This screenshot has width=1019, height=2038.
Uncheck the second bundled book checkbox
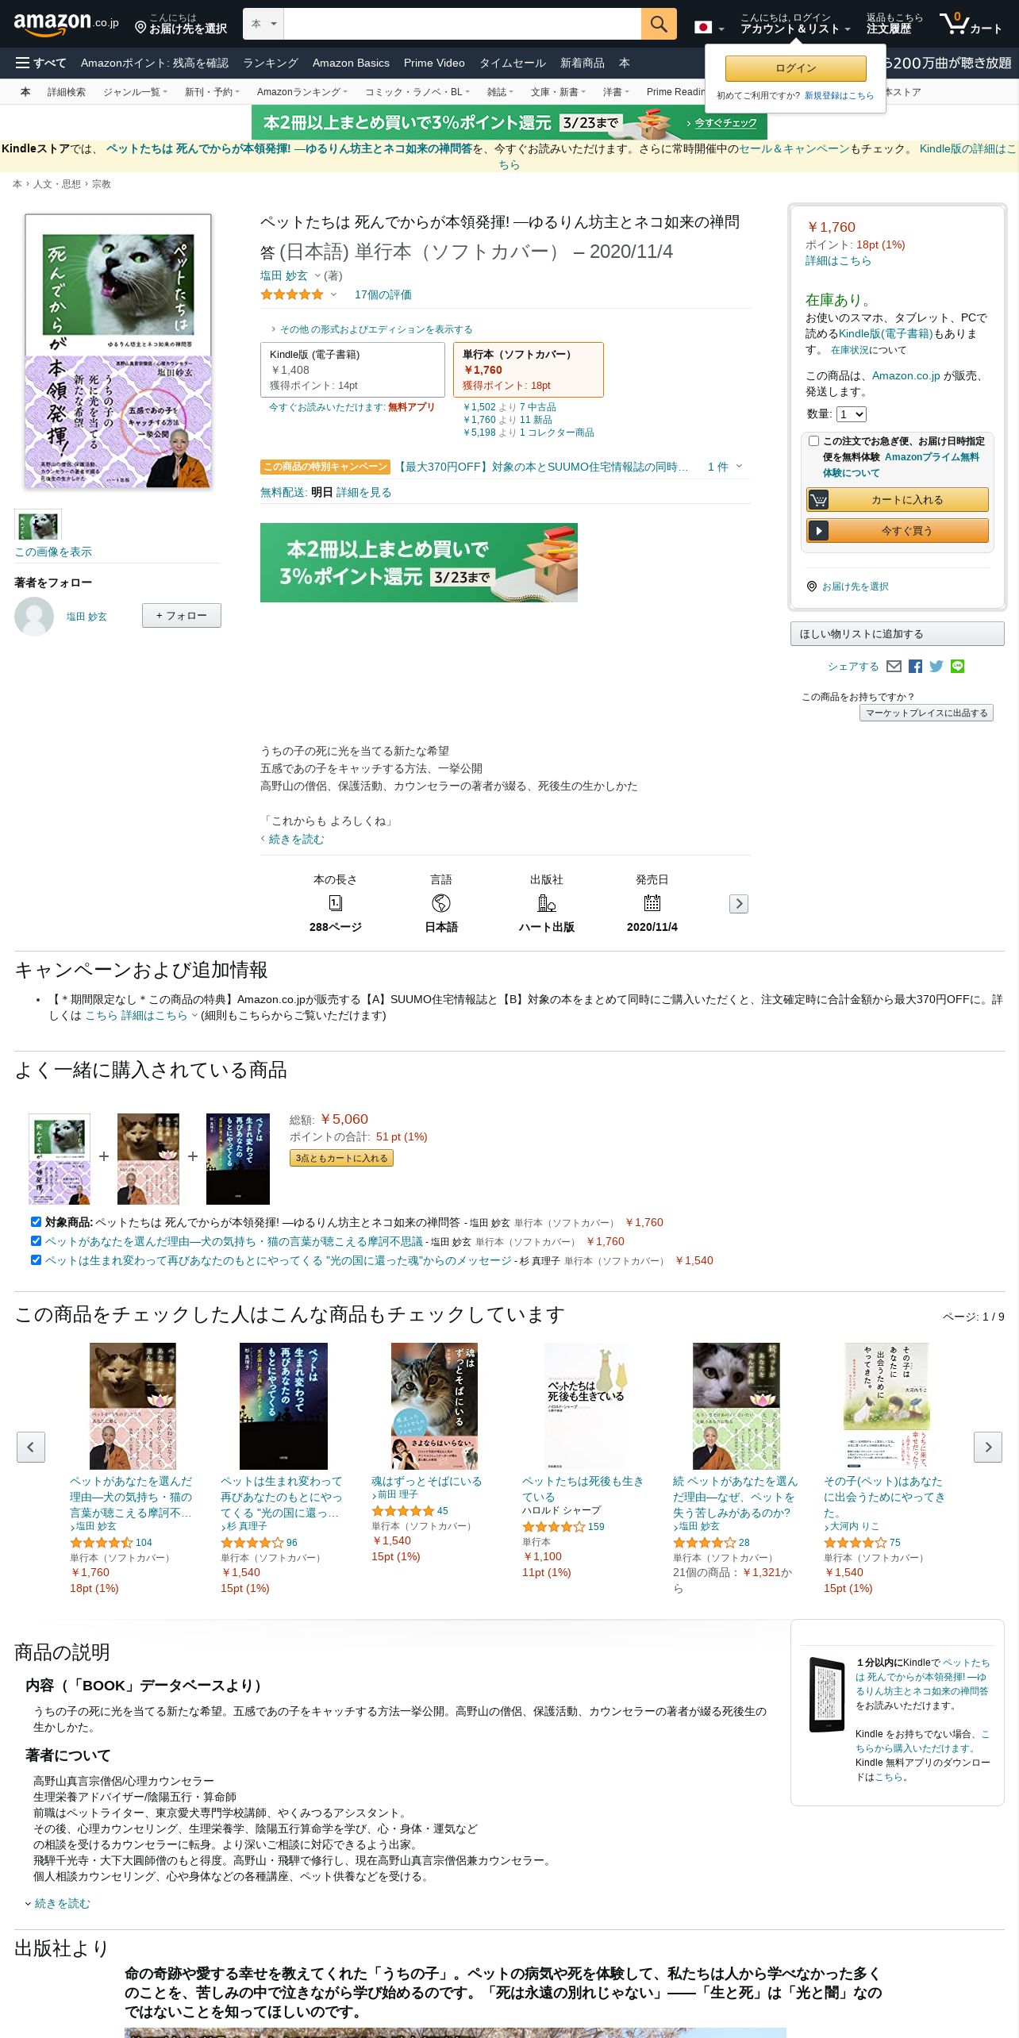coord(36,1240)
